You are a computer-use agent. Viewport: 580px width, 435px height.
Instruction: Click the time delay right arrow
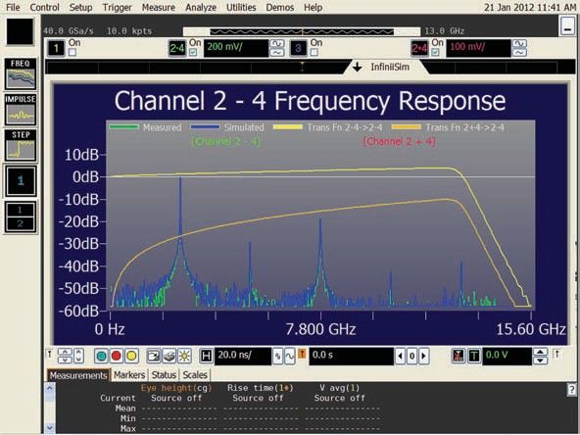point(424,357)
